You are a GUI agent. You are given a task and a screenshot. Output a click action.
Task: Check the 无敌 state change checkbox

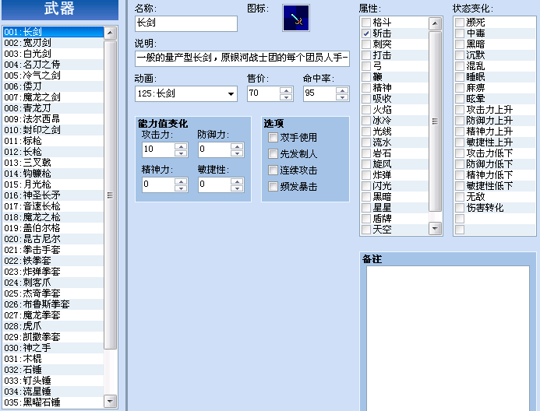pos(460,197)
